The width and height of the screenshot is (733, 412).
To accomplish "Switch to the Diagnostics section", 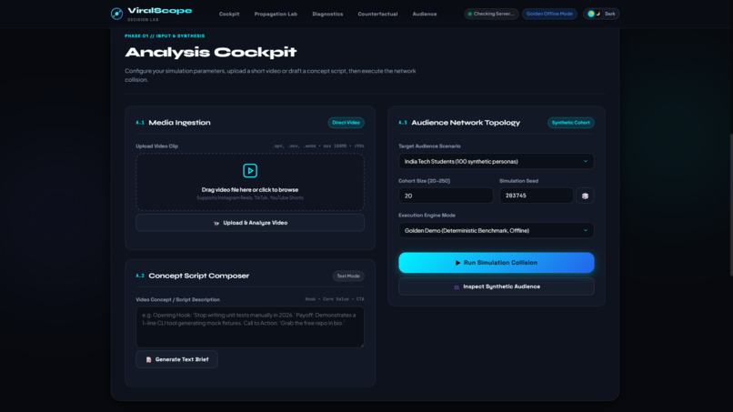I will click(327, 14).
